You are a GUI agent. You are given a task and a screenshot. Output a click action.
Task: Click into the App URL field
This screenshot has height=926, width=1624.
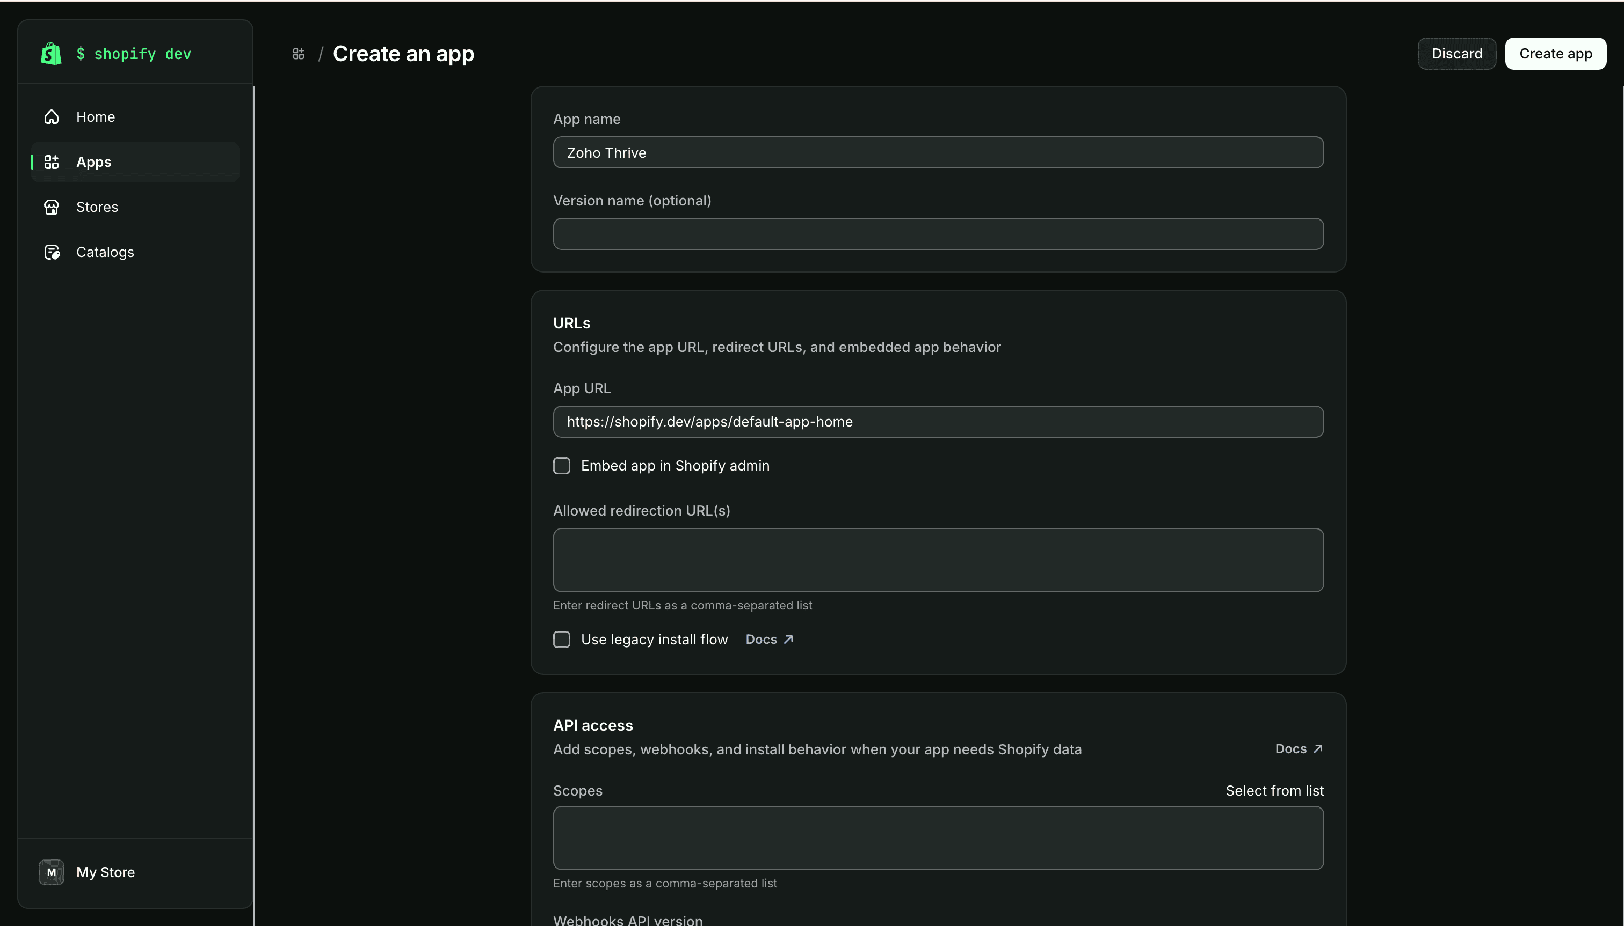pos(938,422)
